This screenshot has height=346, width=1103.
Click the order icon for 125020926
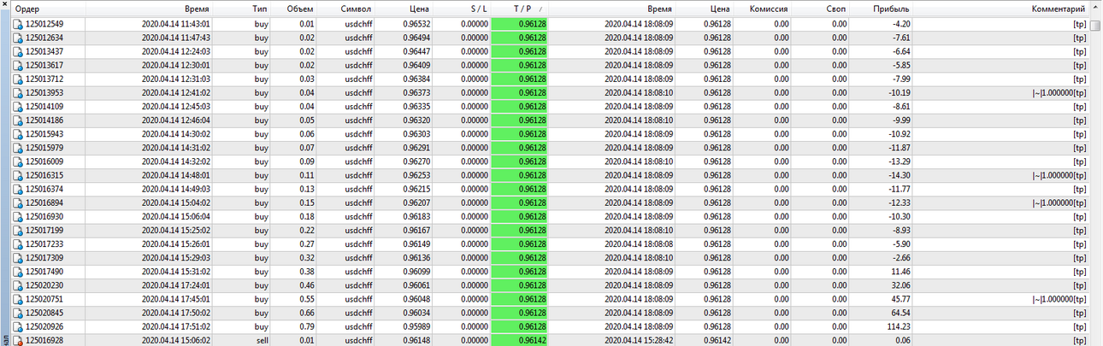18,326
